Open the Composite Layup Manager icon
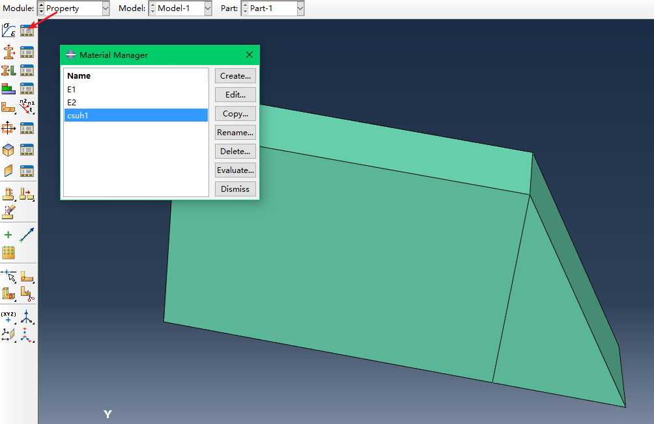 point(27,88)
